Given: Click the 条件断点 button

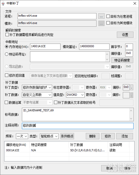Looking at the screenshot, I should pos(67,136).
